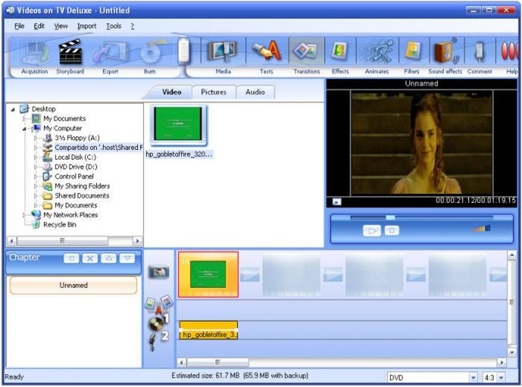The width and height of the screenshot is (522, 387).
Task: Collapse the My Computer node
Action: [x=24, y=128]
